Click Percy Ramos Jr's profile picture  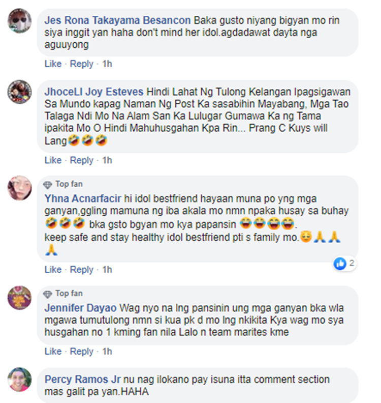pyautogui.click(x=19, y=380)
